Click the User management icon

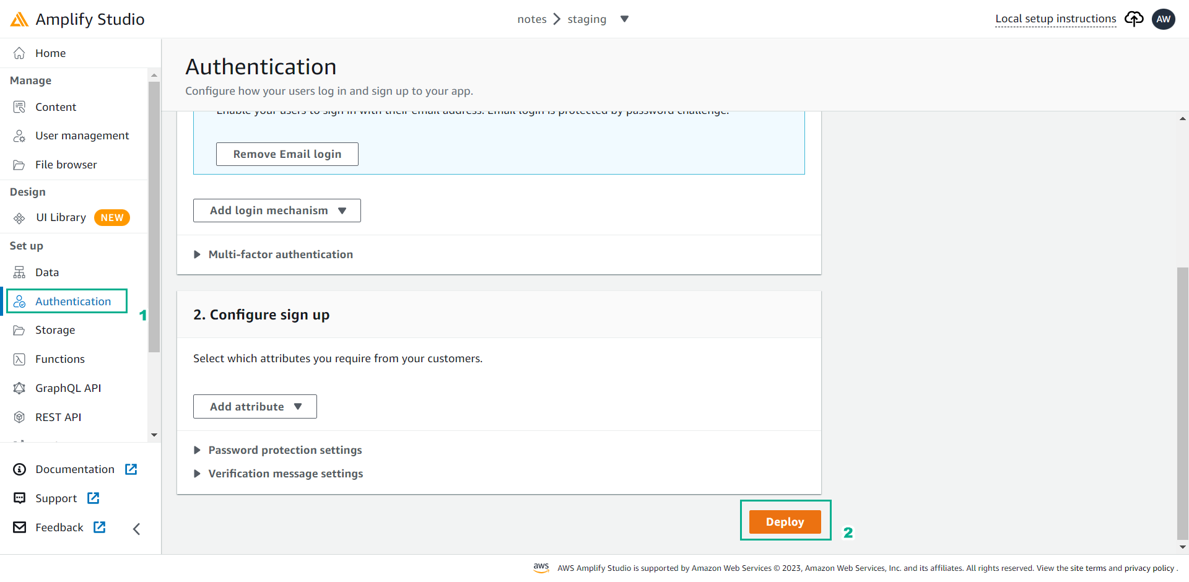tap(19, 136)
